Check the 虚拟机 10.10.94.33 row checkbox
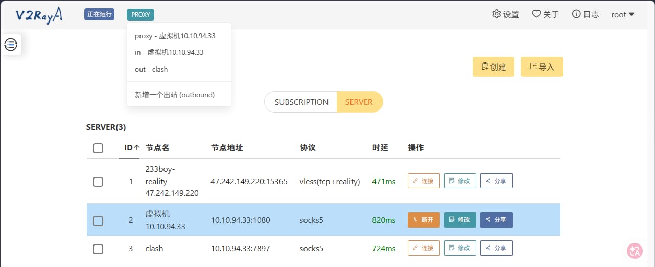The image size is (655, 267). point(98,221)
